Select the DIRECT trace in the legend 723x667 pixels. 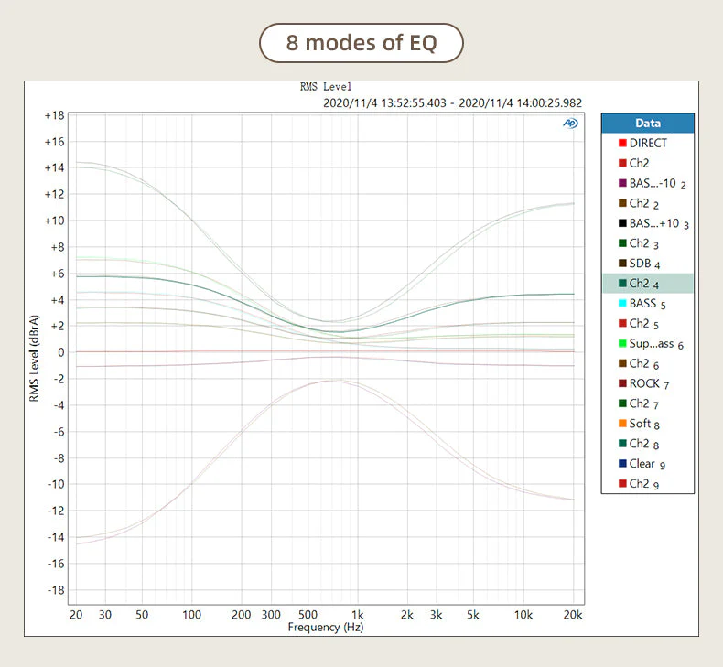tap(648, 144)
